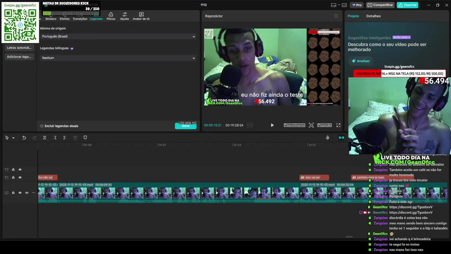The width and height of the screenshot is (451, 254).
Task: Click the top text track type icon
Action: (x=6, y=170)
